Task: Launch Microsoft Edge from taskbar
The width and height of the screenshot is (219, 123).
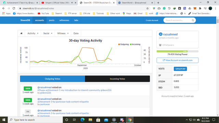Action: click(x=82, y=120)
